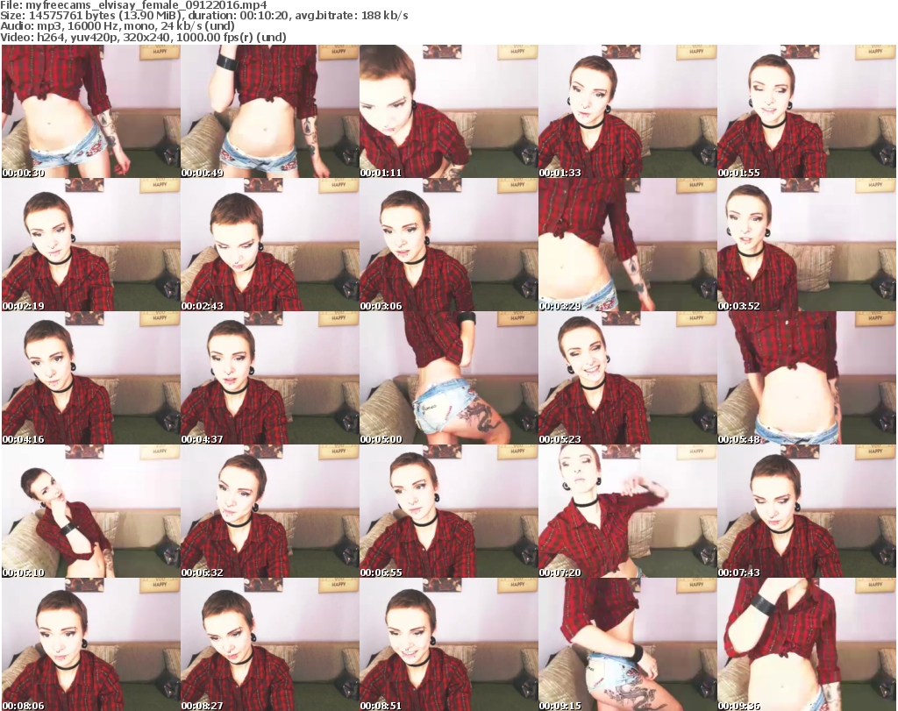Choose the 00:06:55 frame

449,511
